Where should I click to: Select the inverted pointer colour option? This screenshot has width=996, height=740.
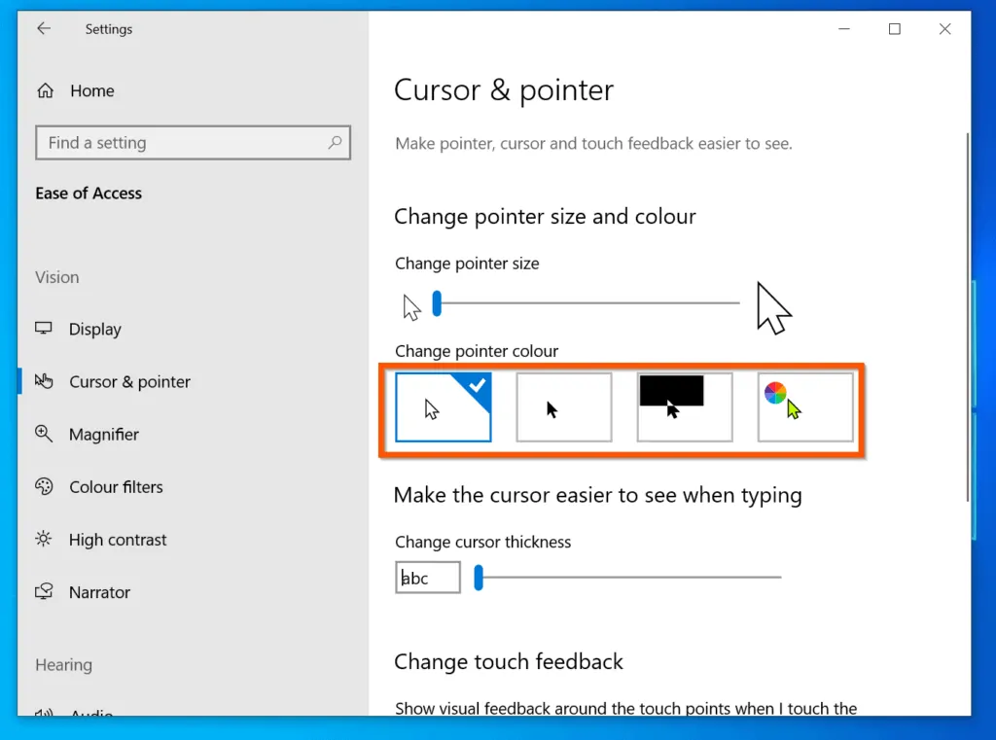point(685,407)
